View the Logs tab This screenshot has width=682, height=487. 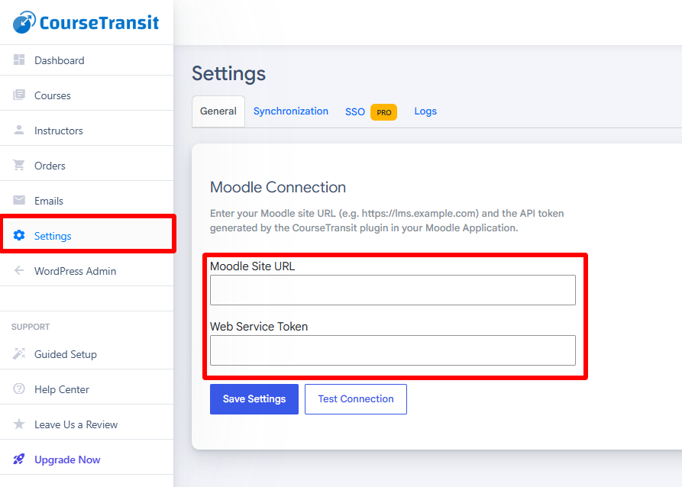[x=425, y=111]
